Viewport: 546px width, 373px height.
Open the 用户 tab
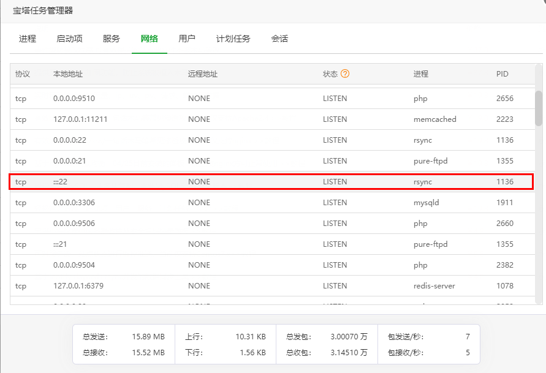tap(187, 38)
